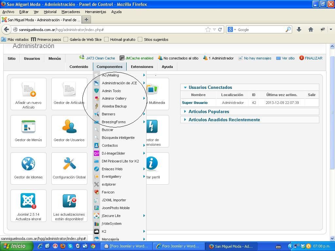Image resolution: width=335 pixels, height=251 pixels.
Task: Open the Super Usuario link
Action: point(195,103)
